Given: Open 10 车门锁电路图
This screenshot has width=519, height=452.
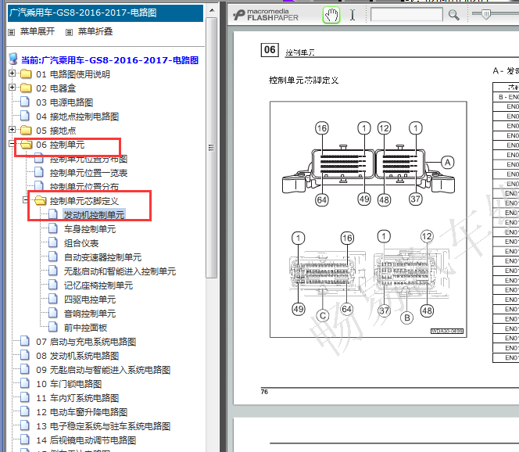Looking at the screenshot, I should tap(69, 384).
